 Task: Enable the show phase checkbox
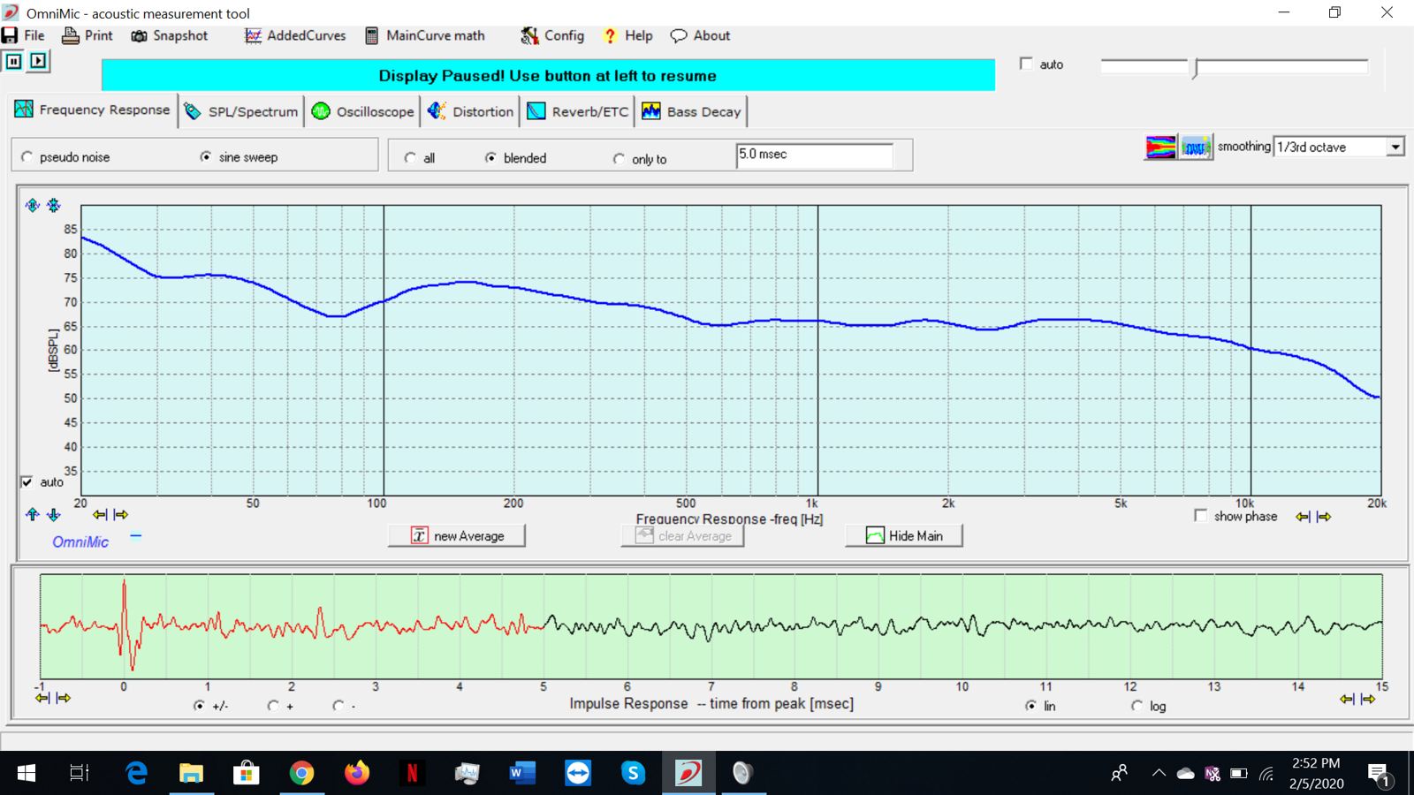point(1200,516)
